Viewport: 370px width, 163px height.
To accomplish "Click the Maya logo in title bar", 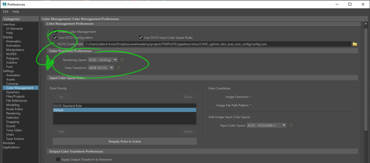I will pyautogui.click(x=4, y=4).
